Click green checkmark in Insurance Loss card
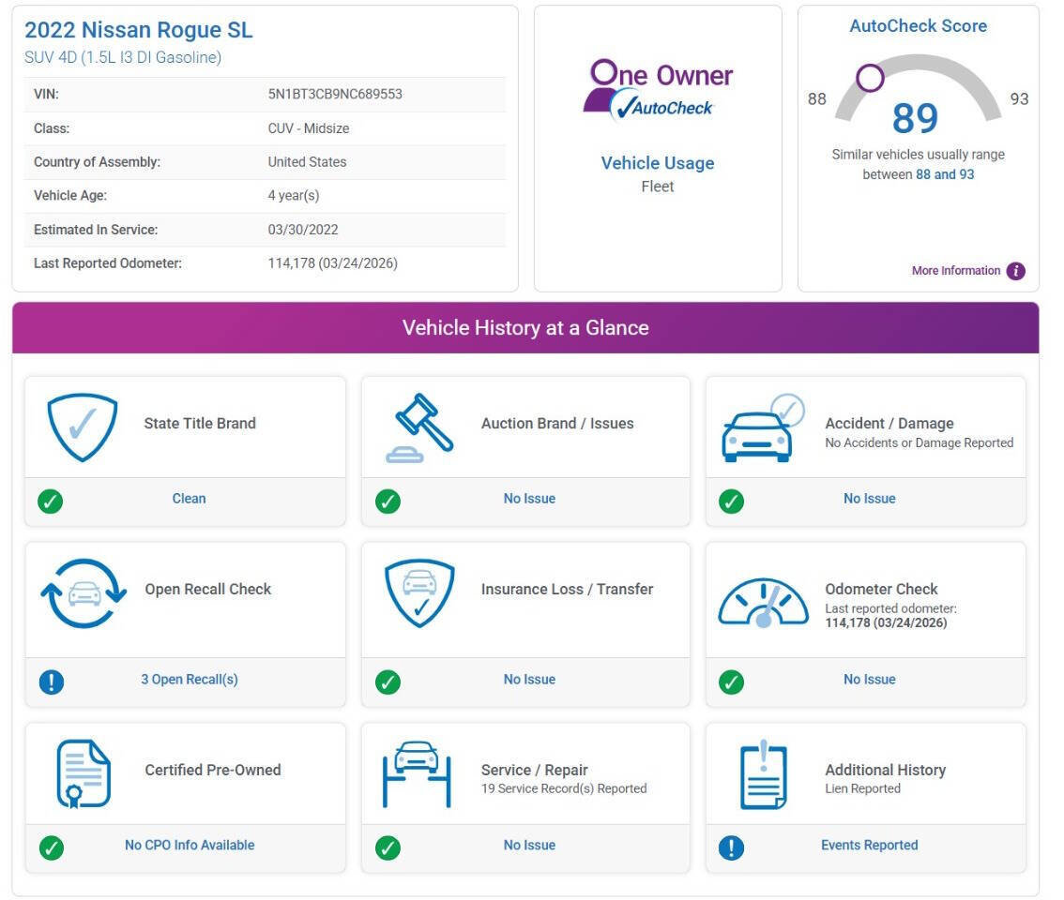Image resolution: width=1064 pixels, height=900 pixels. 388,682
